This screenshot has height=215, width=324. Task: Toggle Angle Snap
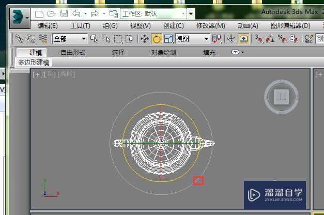click(270, 39)
